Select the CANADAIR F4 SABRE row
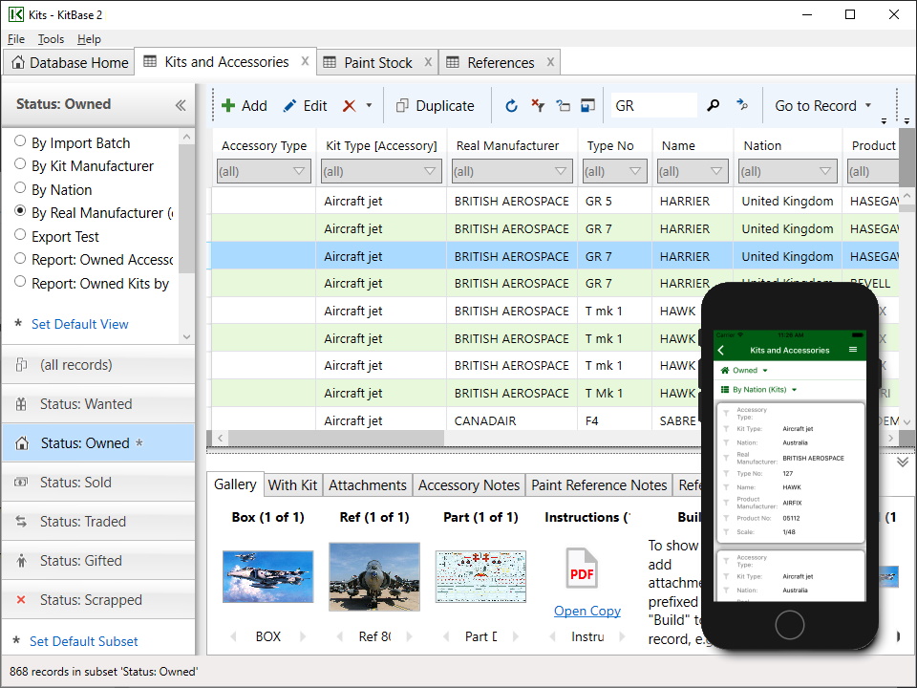 pyautogui.click(x=457, y=420)
